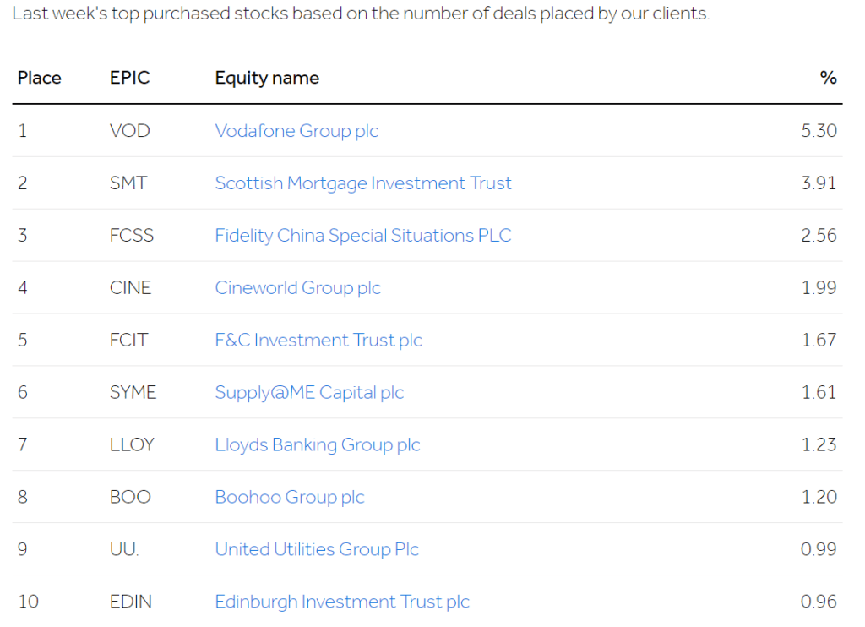Open the Boohoo Group plc link
Viewport: 865px width, 627px height.
click(x=290, y=498)
